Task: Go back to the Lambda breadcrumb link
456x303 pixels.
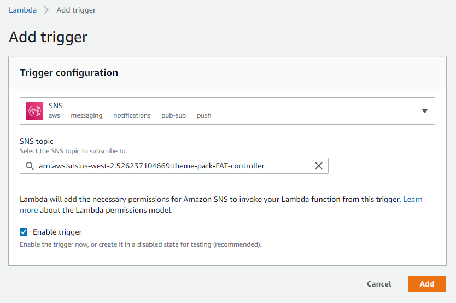Action: 22,10
